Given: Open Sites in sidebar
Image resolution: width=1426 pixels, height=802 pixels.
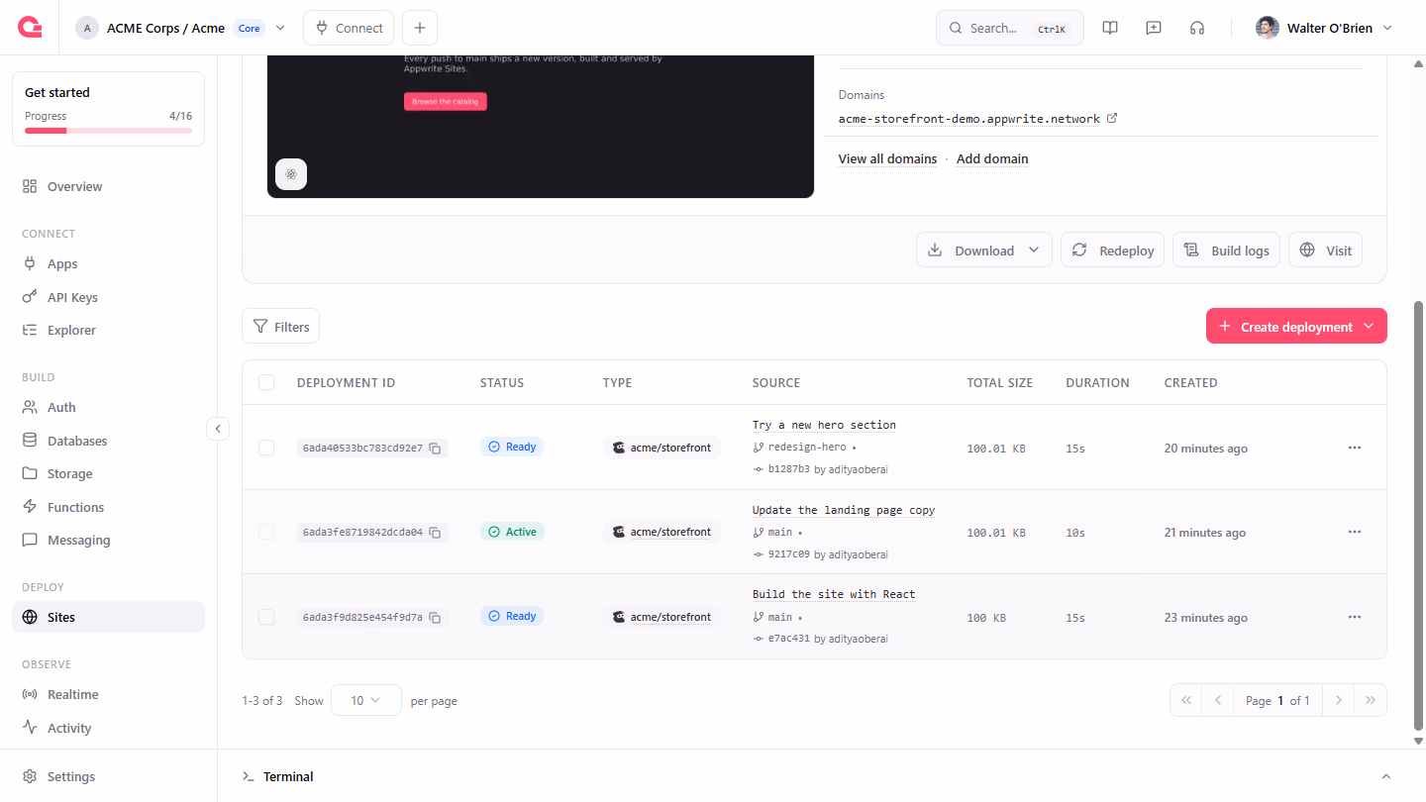Looking at the screenshot, I should pyautogui.click(x=109, y=617).
